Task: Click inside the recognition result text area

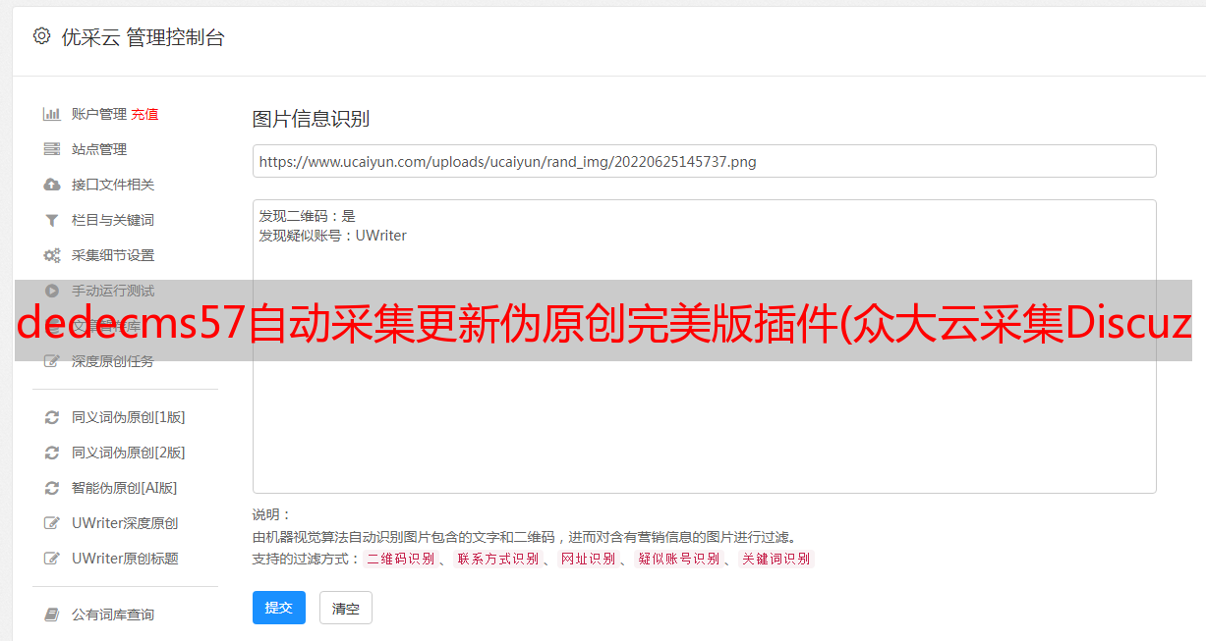Action: [704, 347]
